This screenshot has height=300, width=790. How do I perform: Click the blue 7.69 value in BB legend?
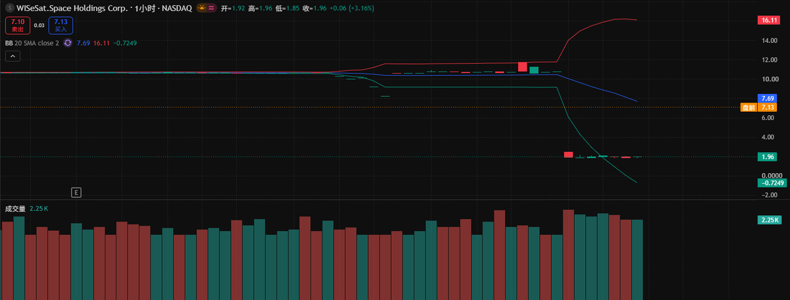pyautogui.click(x=83, y=43)
